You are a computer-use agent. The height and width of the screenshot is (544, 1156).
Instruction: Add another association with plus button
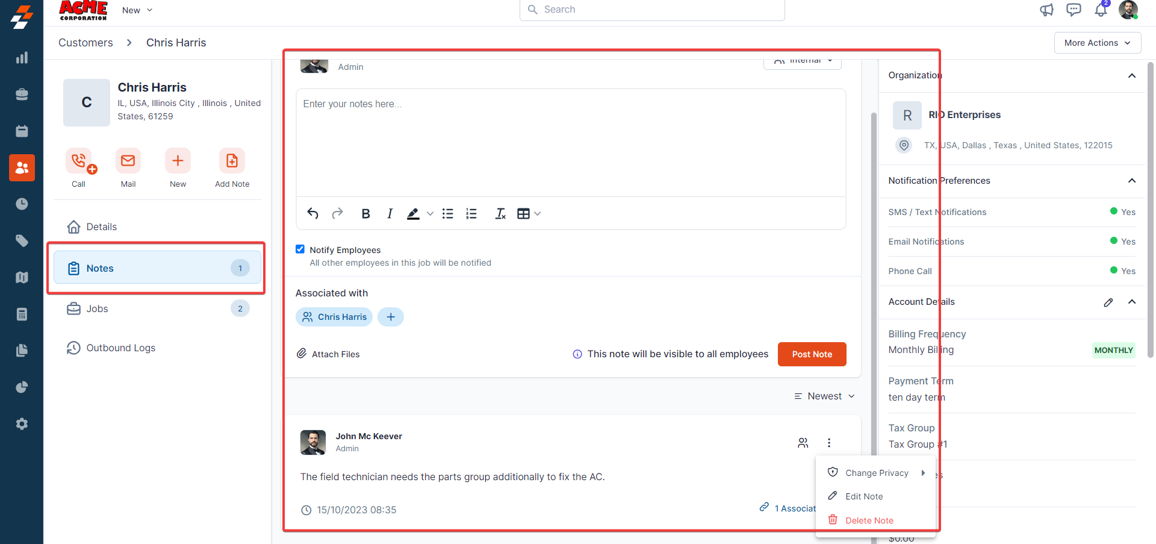[x=391, y=317]
